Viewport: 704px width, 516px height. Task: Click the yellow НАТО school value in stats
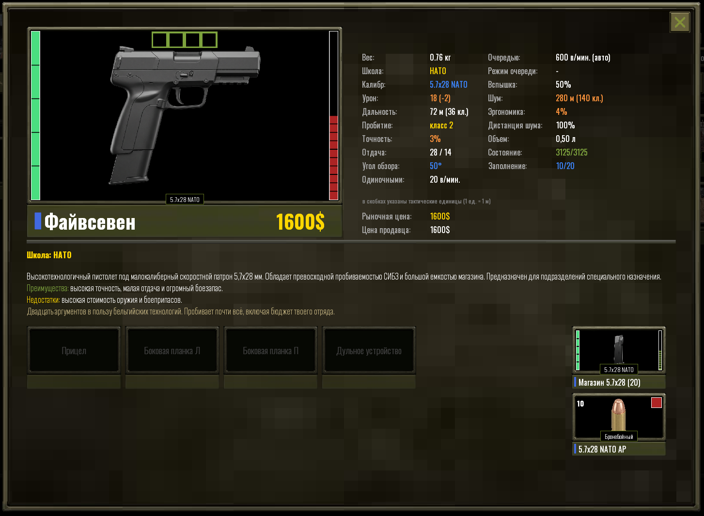click(438, 71)
